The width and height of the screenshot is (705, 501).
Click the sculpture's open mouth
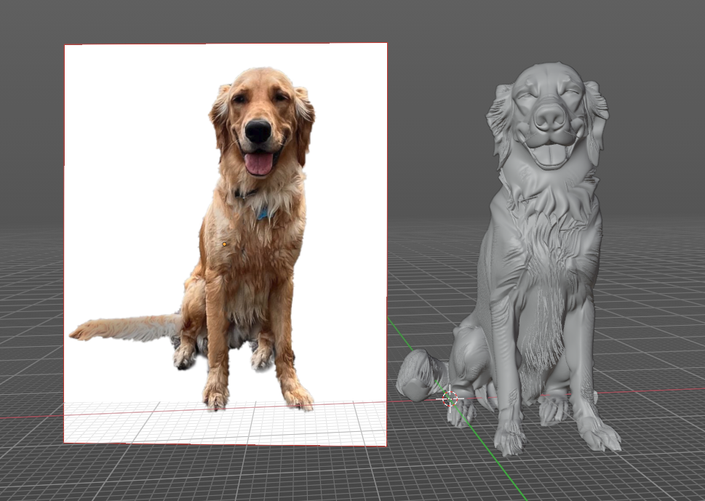(x=549, y=153)
